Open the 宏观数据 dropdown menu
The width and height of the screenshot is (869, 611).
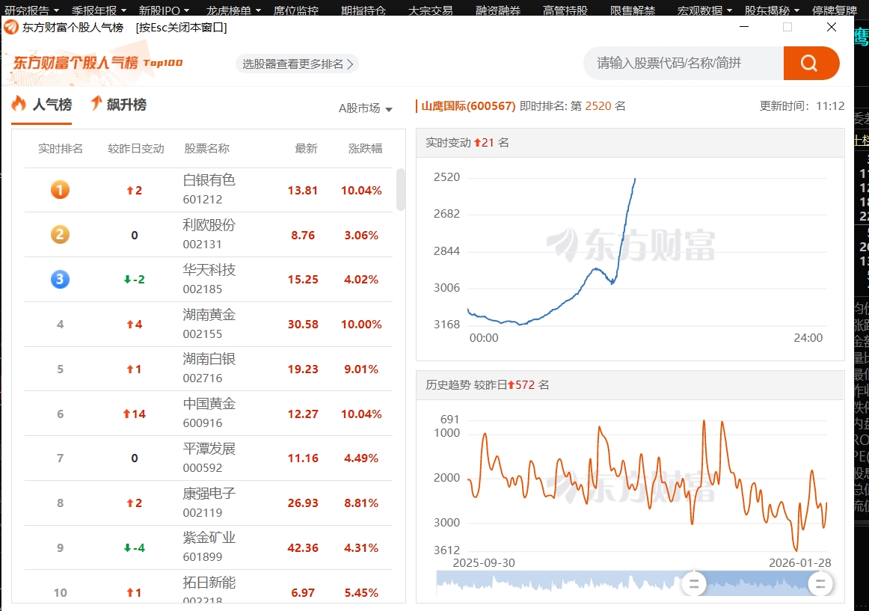coord(704,10)
